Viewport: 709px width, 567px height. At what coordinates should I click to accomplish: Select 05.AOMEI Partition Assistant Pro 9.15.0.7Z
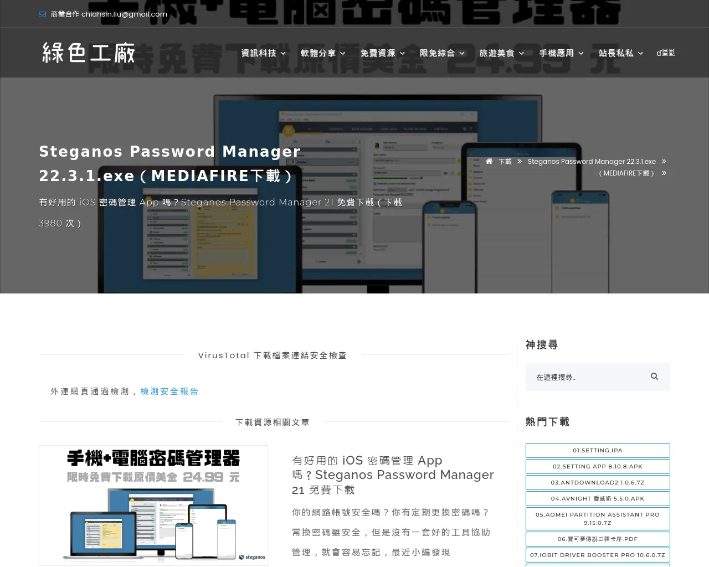coord(598,519)
